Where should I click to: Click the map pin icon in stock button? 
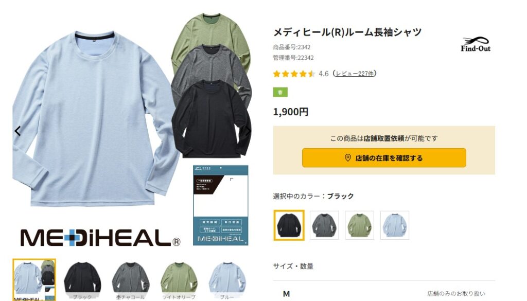[x=348, y=158]
